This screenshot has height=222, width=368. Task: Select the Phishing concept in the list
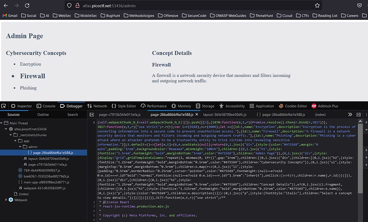tap(28, 88)
